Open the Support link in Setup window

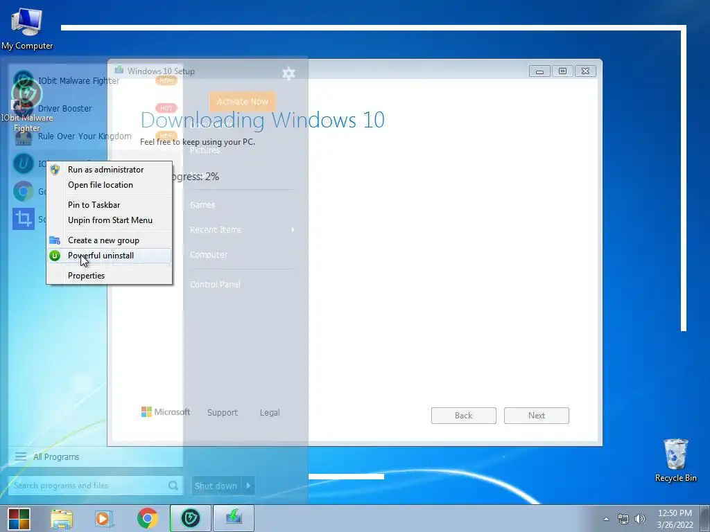point(223,413)
